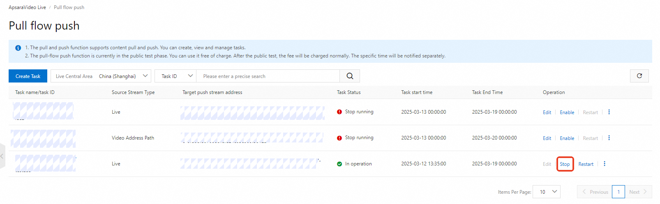Screen dimensions: 660x204
Task: Click the green In operation status icon
Action: point(339,164)
